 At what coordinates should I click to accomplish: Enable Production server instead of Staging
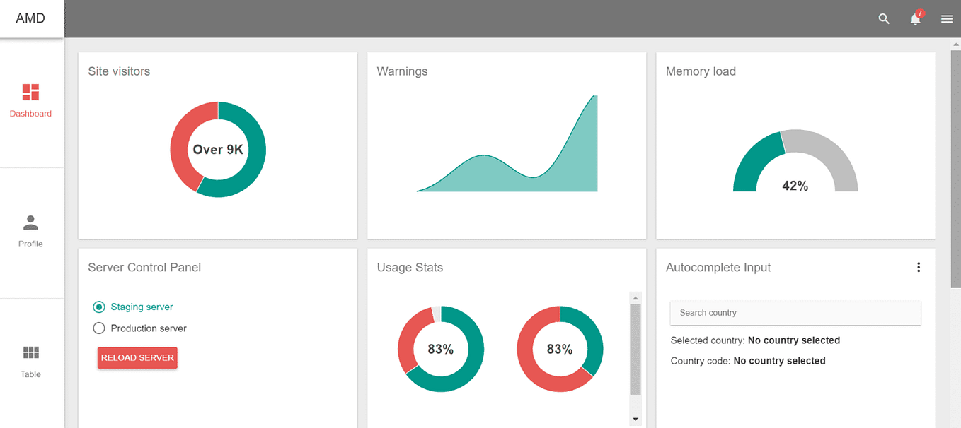pos(99,328)
